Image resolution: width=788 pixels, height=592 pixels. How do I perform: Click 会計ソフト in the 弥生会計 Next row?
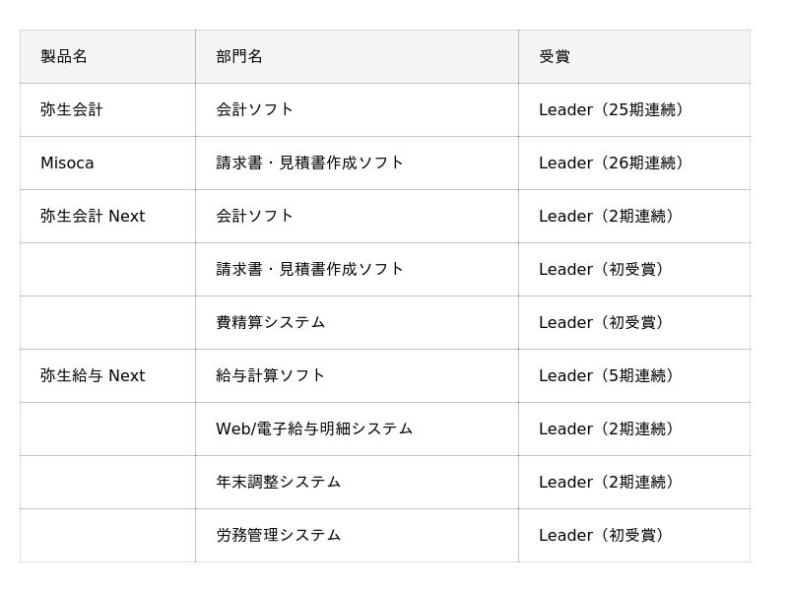(255, 216)
